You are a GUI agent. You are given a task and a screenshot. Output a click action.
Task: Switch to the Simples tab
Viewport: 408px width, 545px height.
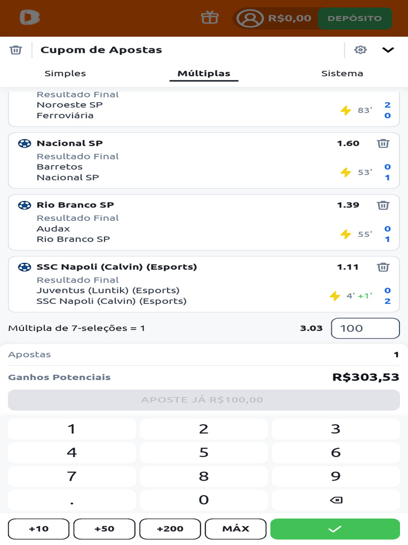pyautogui.click(x=65, y=73)
